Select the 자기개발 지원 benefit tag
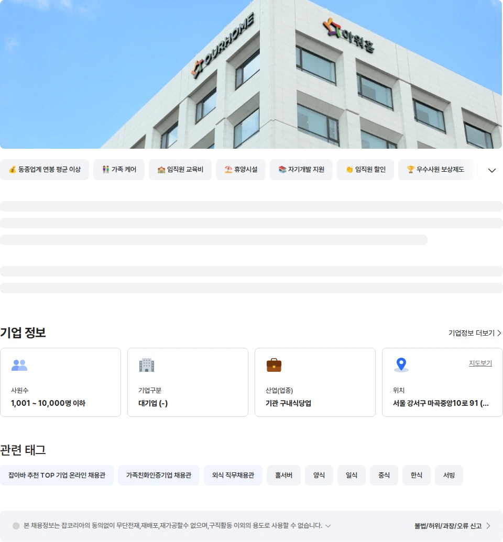Screen dimensions: 503x542 301,169
